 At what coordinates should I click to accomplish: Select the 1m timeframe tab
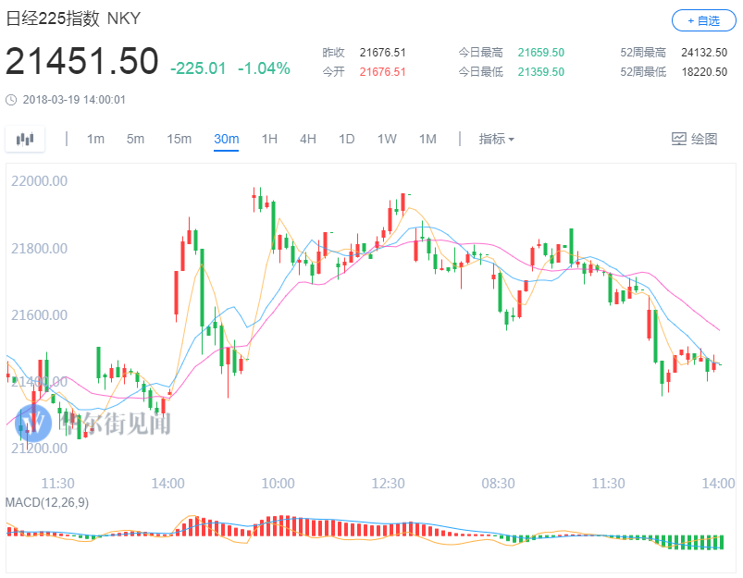tap(95, 139)
